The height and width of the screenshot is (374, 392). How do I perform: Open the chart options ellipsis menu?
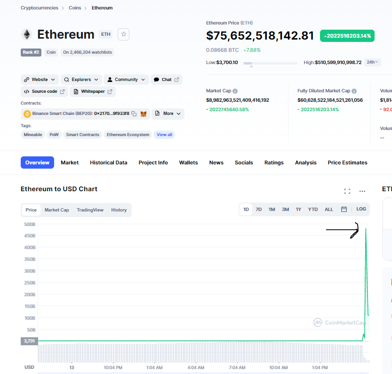click(x=362, y=191)
